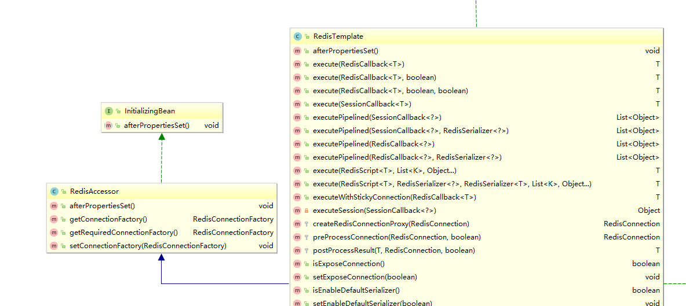This screenshot has width=686, height=306.
Task: Click the class icon beside RedisAccessor
Action: click(x=54, y=191)
